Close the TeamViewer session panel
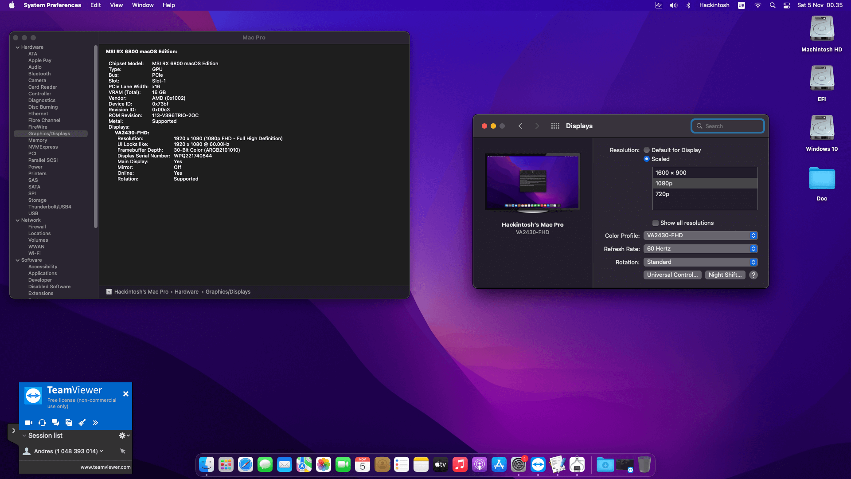The height and width of the screenshot is (479, 851). pos(126,394)
